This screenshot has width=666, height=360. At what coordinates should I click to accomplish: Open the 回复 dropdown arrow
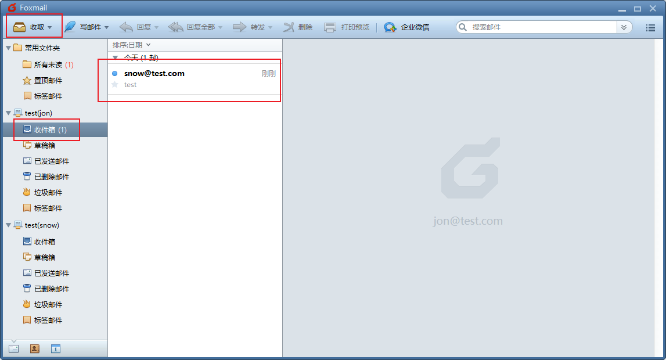tap(156, 27)
